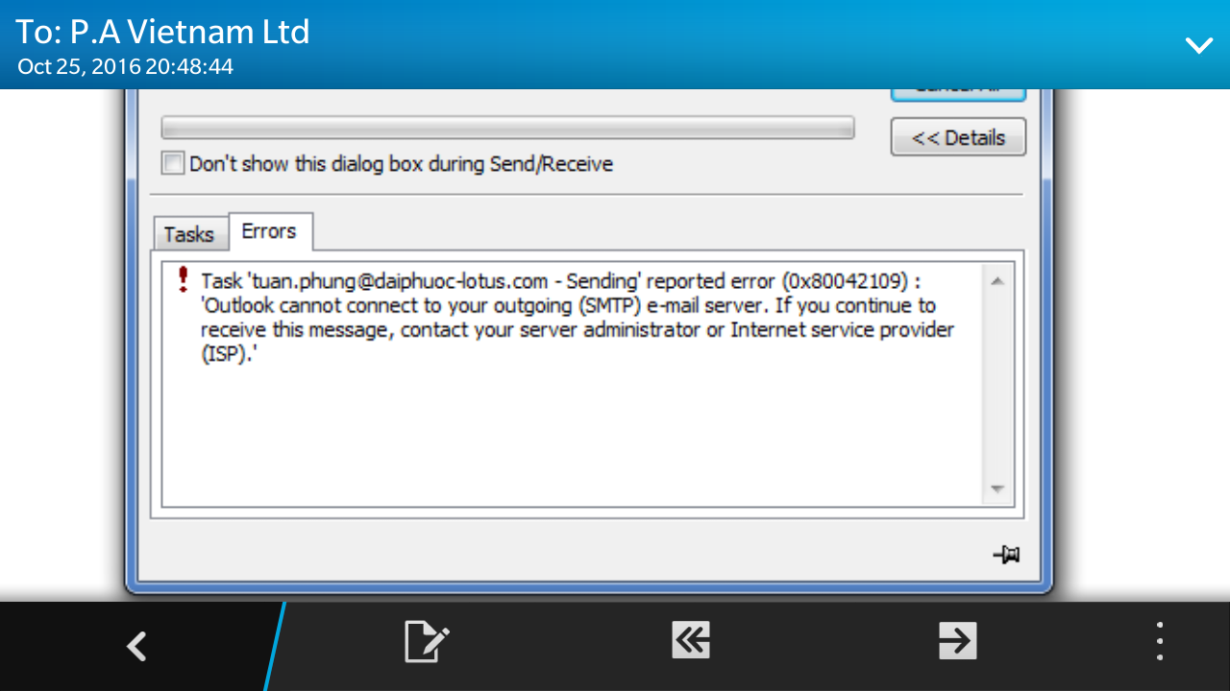Viewport: 1230px width, 691px height.
Task: Click the error list scroll-up arrow
Action: tap(996, 281)
